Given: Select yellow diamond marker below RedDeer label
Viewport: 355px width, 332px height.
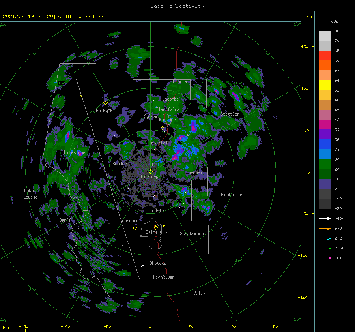Looking at the screenshot, I should tap(163, 128).
